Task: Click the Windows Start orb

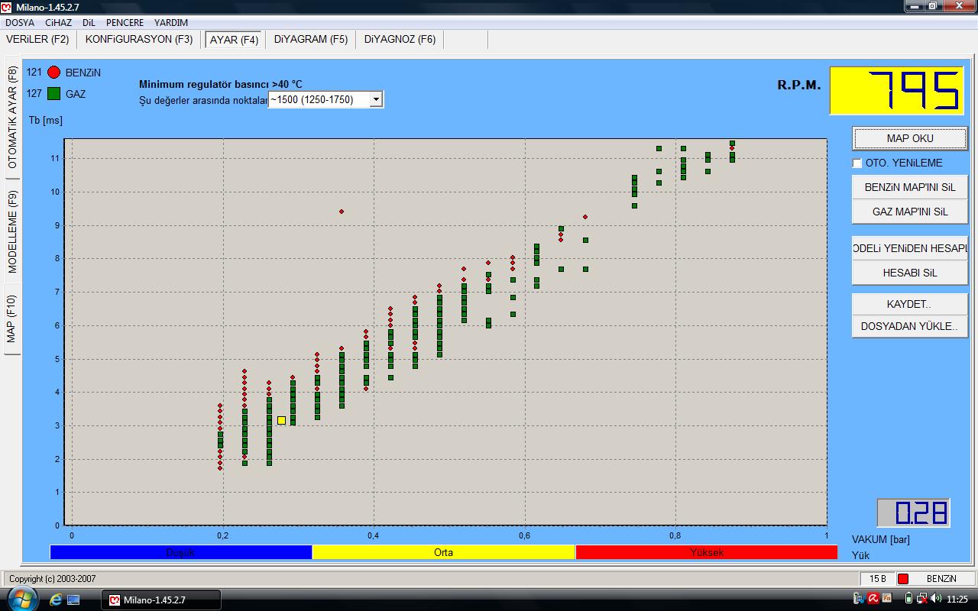Action: (23, 598)
